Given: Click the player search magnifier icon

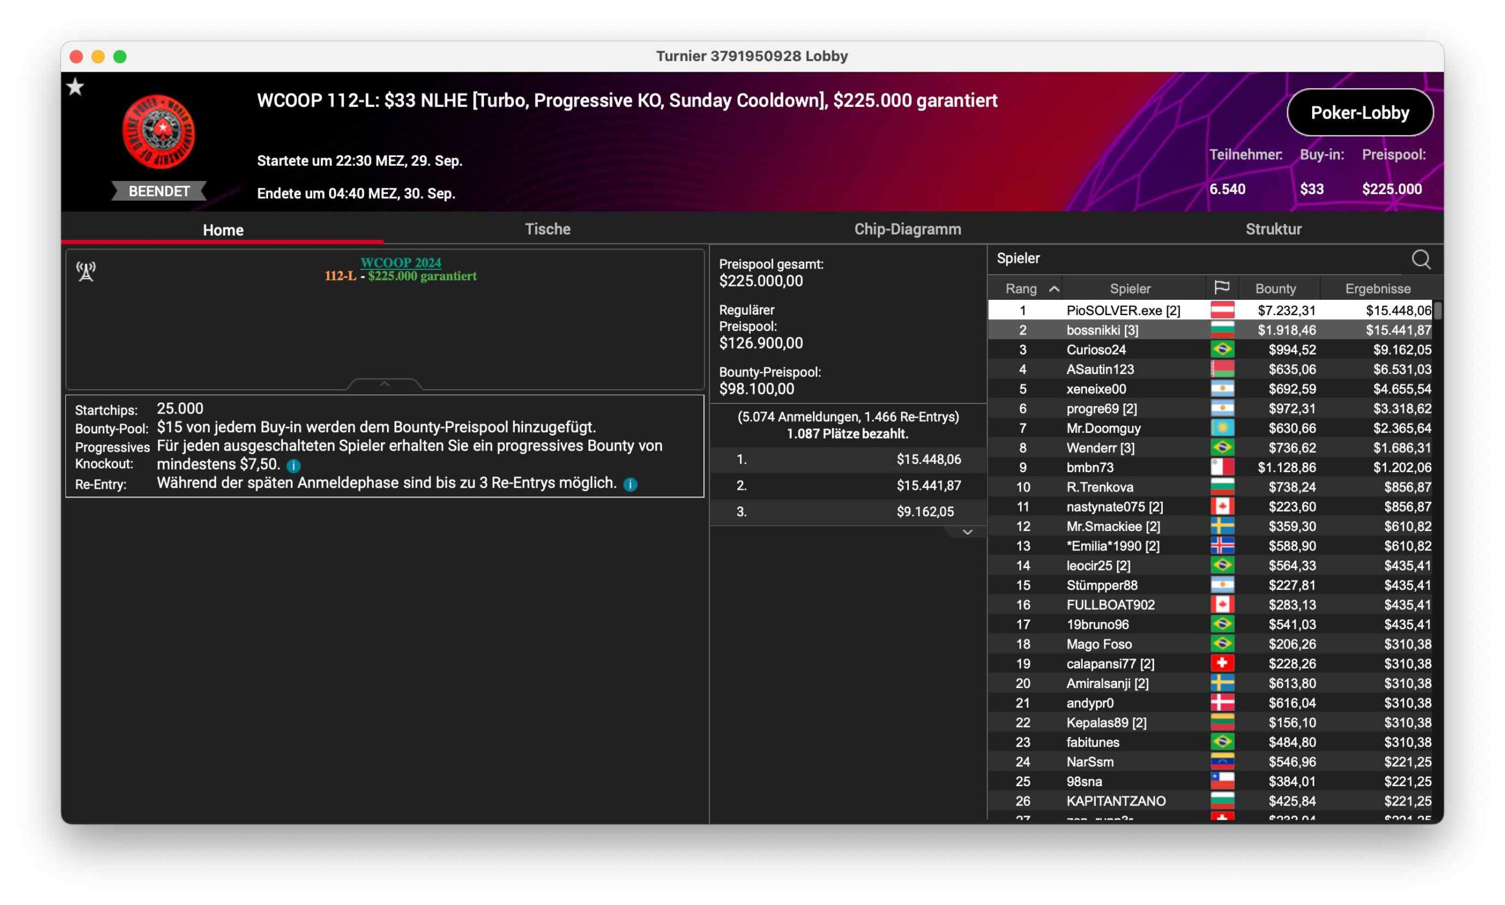Looking at the screenshot, I should click(1420, 259).
